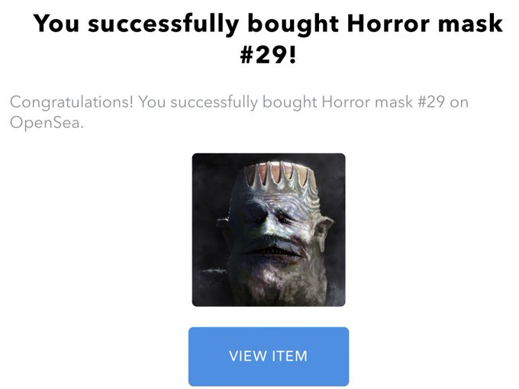The width and height of the screenshot is (519, 389).
Task: Click "Congratulations!" in the gray message
Action: [72, 102]
